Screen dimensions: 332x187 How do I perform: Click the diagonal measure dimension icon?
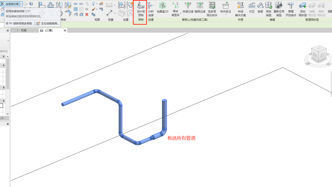click(x=109, y=13)
